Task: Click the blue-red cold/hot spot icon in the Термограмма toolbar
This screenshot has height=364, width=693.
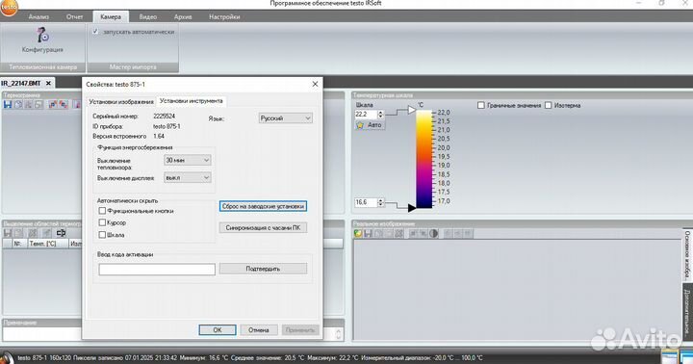Action: (x=64, y=104)
